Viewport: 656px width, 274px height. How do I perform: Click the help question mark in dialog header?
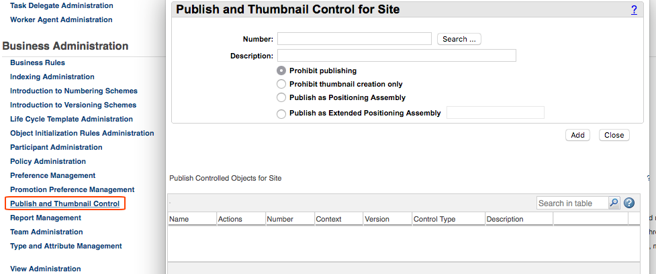(x=634, y=10)
